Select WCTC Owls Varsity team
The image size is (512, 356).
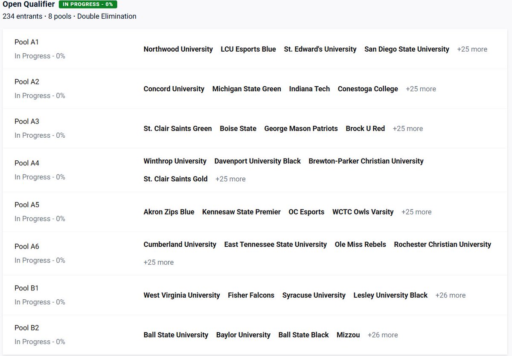(363, 212)
